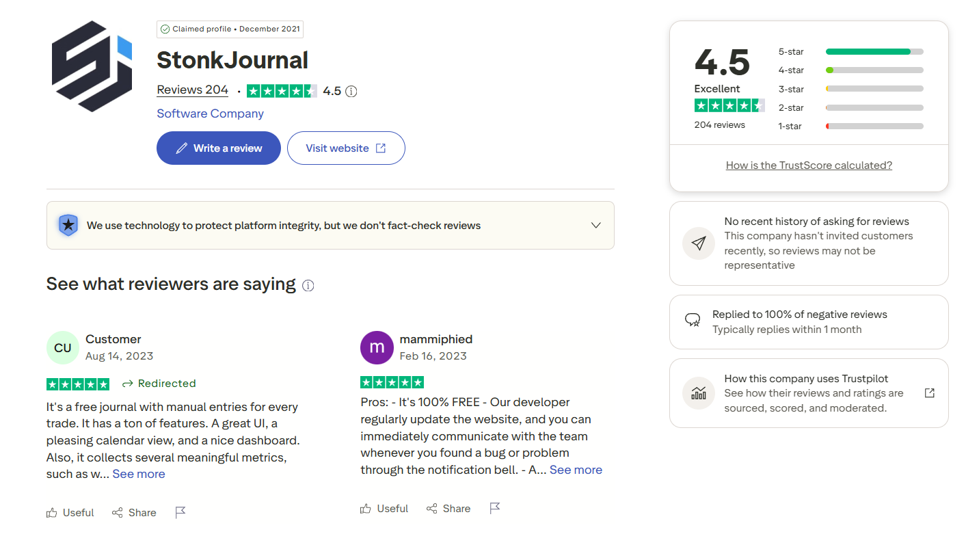Click info icon next to See what reviewers are saying
This screenshot has width=979, height=534.
(308, 285)
